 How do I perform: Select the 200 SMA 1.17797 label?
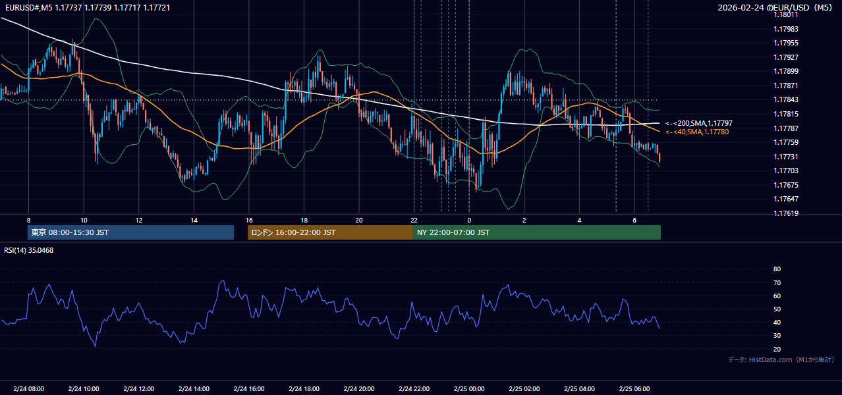point(698,123)
